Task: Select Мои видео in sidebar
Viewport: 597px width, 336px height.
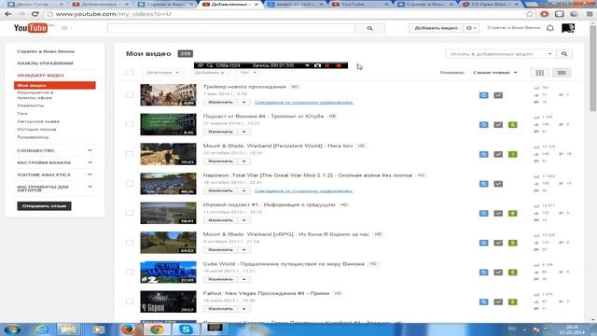Action: [x=54, y=85]
